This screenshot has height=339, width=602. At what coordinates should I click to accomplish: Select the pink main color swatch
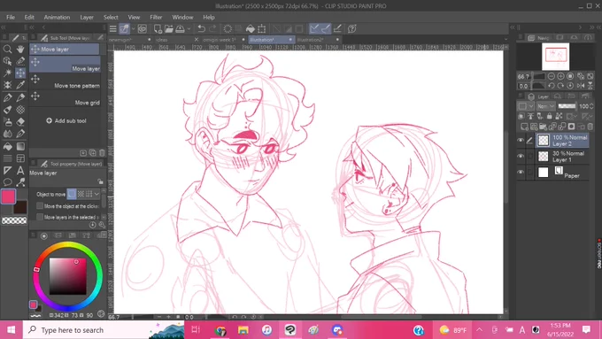8,196
